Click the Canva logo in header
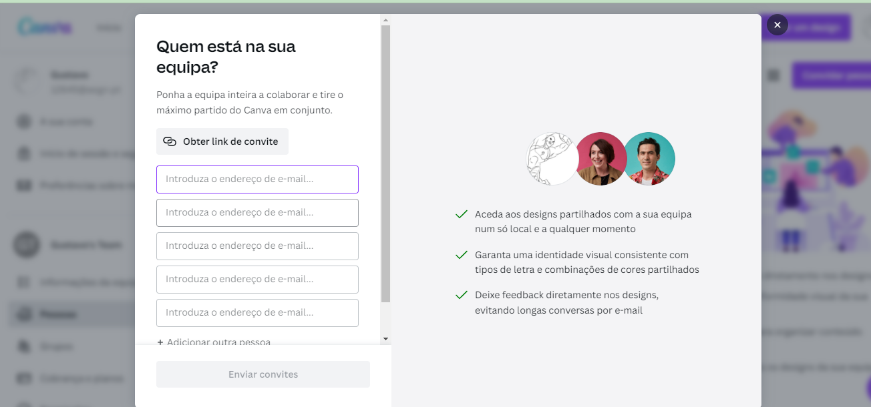871x407 pixels. [44, 28]
